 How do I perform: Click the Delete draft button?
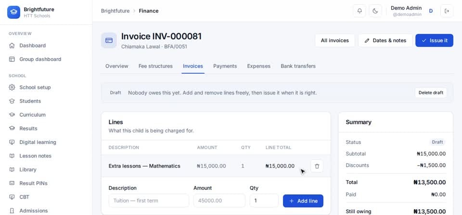point(431,93)
